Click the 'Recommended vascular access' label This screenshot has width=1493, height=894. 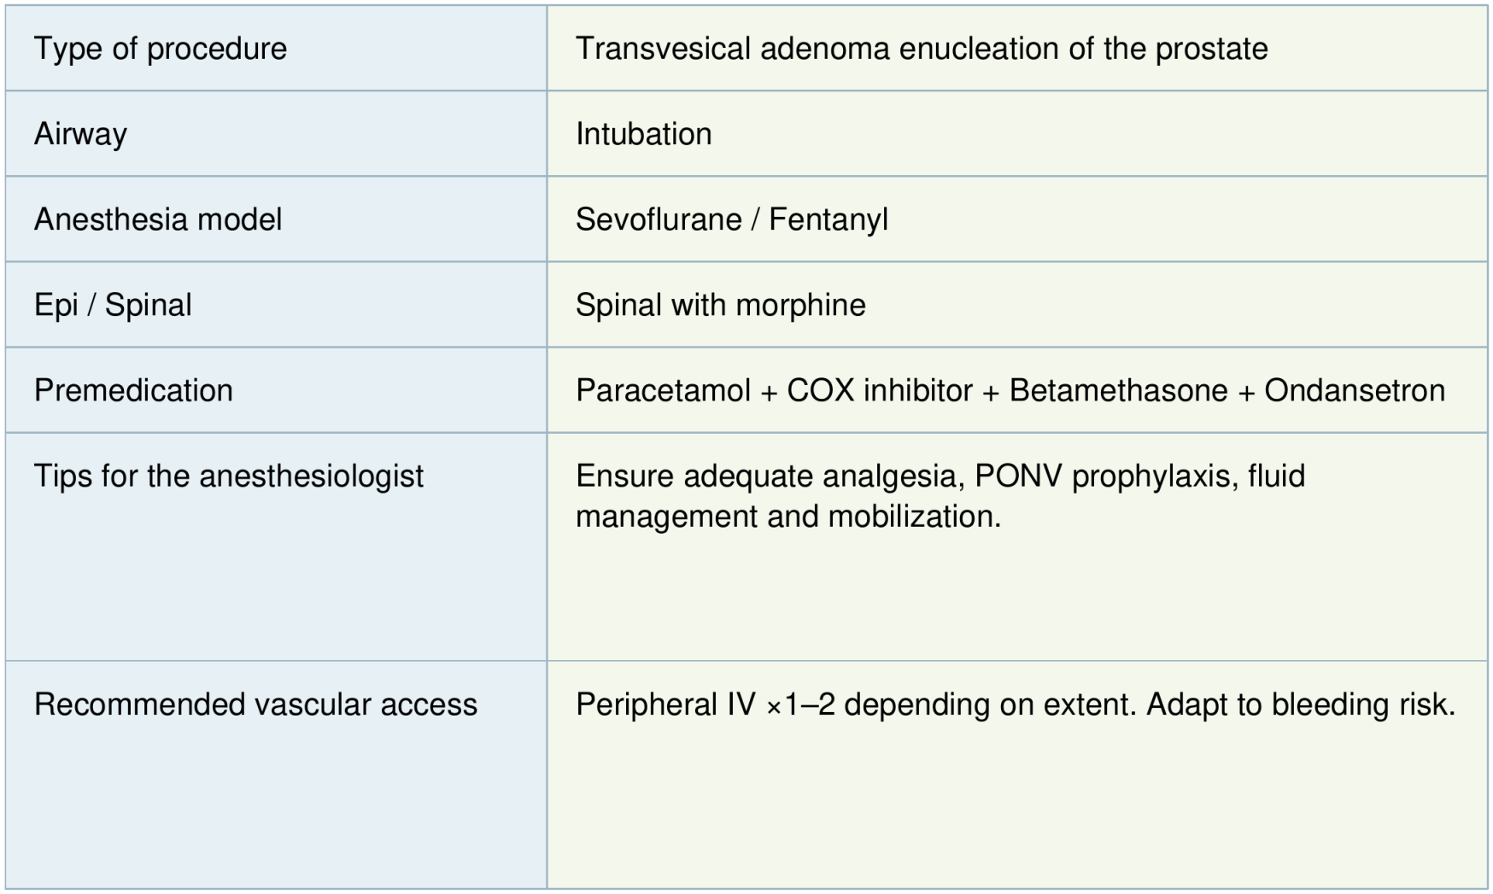(x=255, y=704)
